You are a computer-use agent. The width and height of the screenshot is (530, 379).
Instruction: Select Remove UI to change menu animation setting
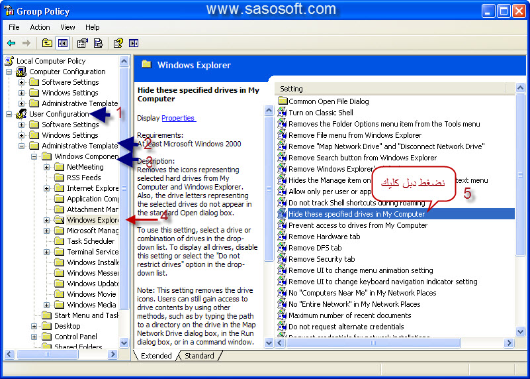(361, 270)
